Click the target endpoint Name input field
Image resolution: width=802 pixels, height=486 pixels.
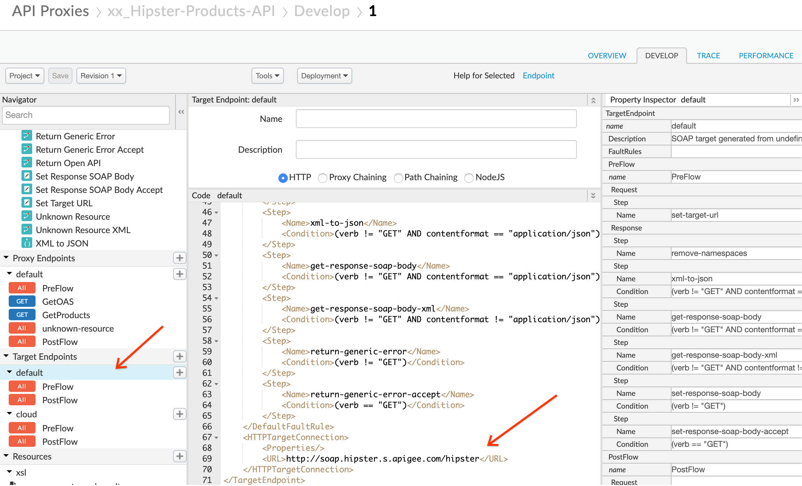coord(436,119)
